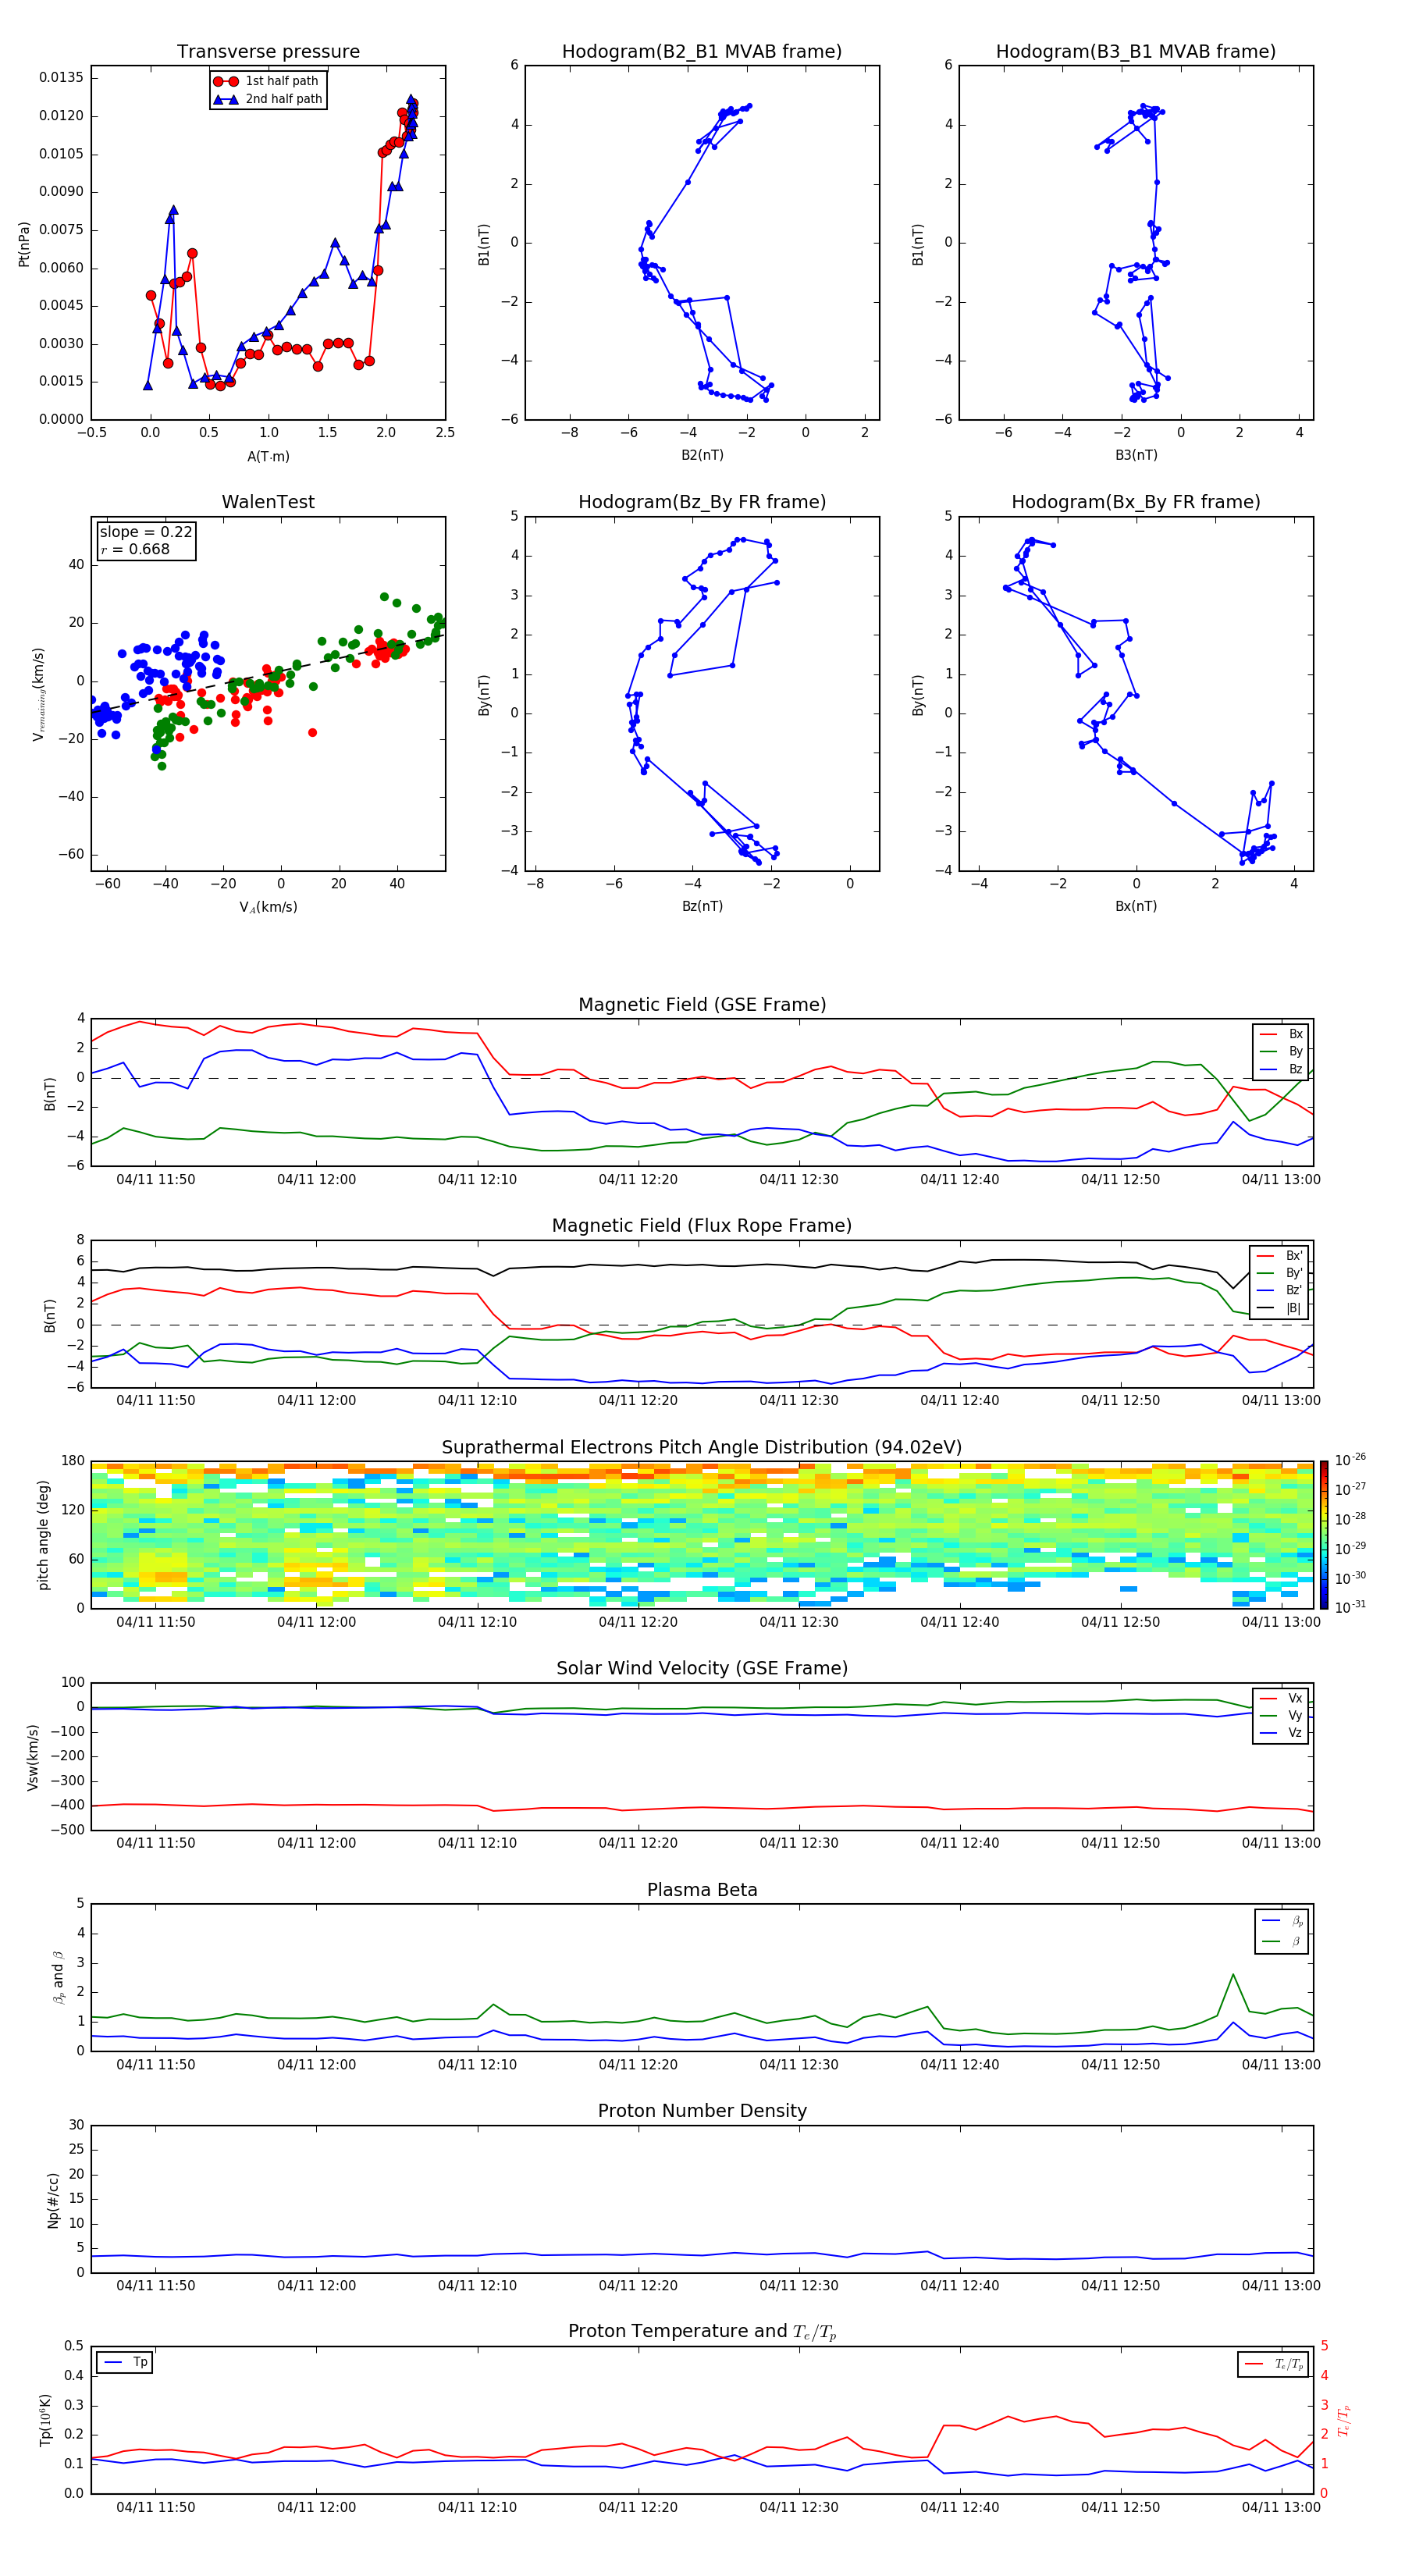Click the slope and r annotation box in WalenTest
The height and width of the screenshot is (2576, 1405).
point(146,541)
